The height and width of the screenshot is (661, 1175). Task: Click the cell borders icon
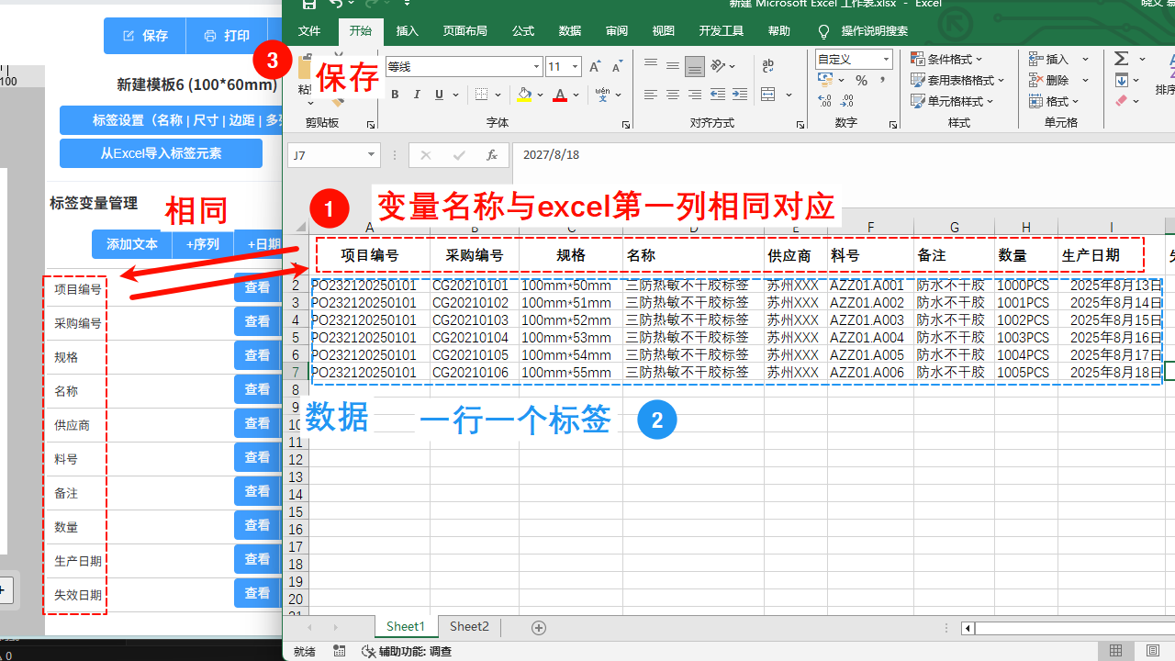(x=482, y=95)
